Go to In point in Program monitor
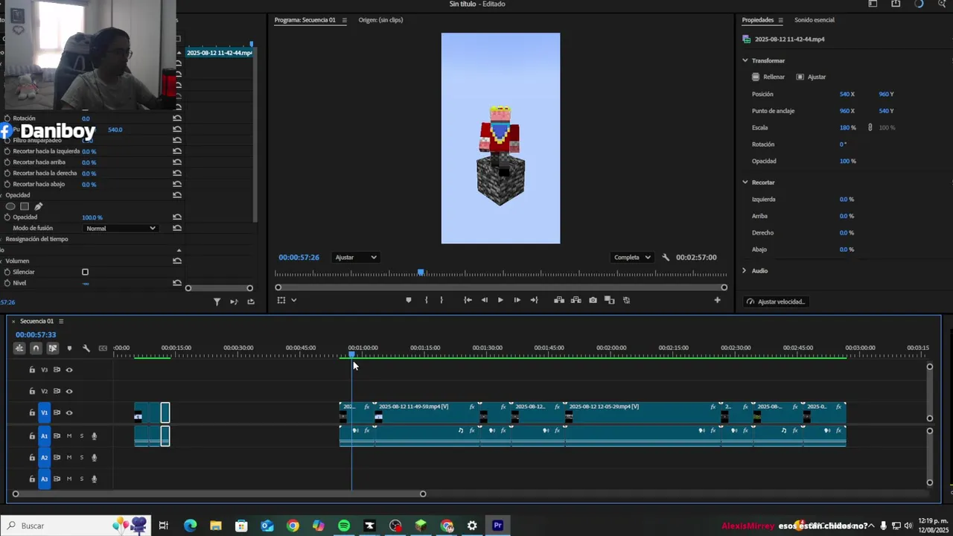This screenshot has width=953, height=536. click(x=468, y=300)
